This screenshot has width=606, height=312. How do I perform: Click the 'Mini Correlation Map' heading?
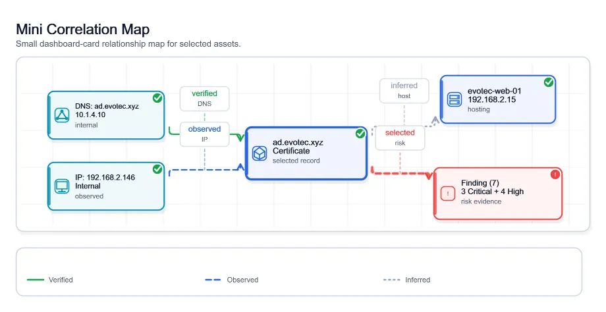coord(83,30)
